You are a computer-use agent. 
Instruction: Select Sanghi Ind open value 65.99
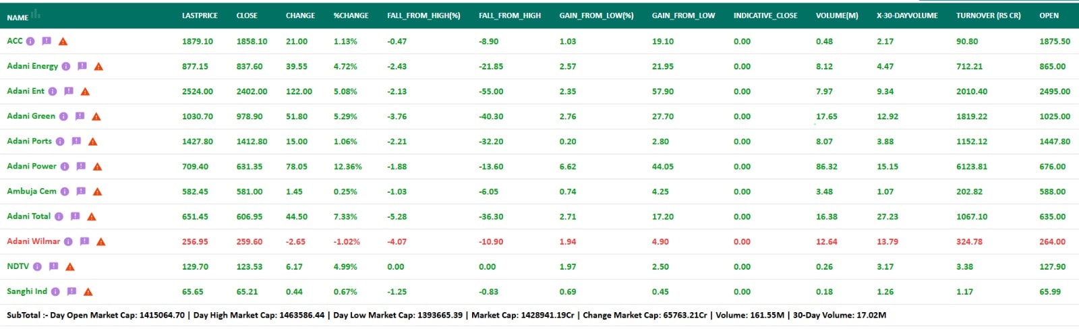point(1049,292)
